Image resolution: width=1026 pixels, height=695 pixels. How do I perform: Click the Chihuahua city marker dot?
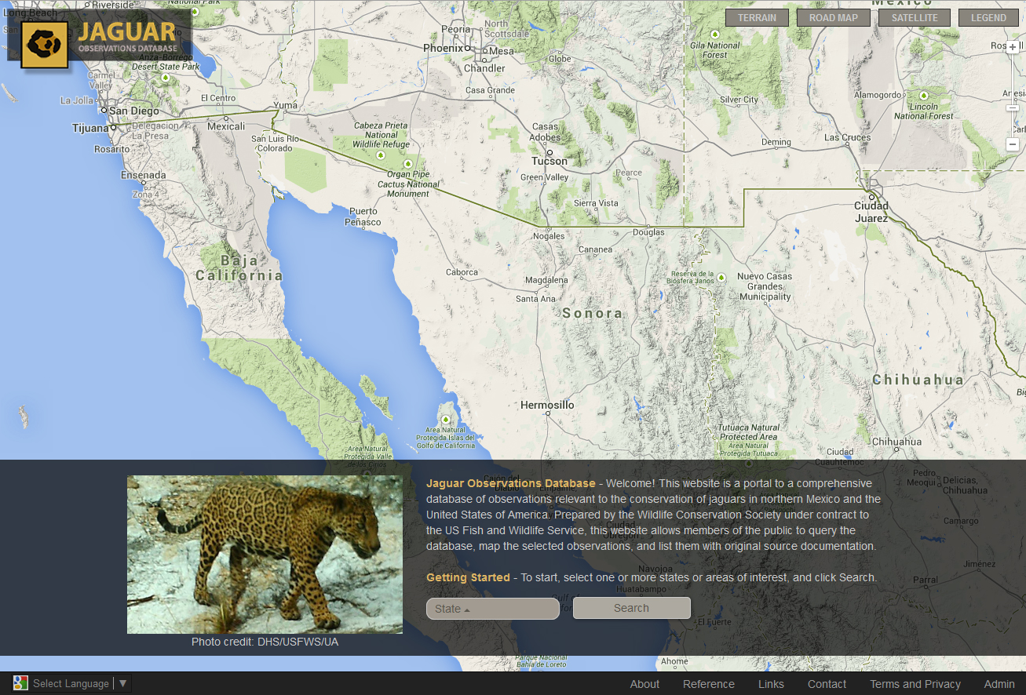point(897,451)
